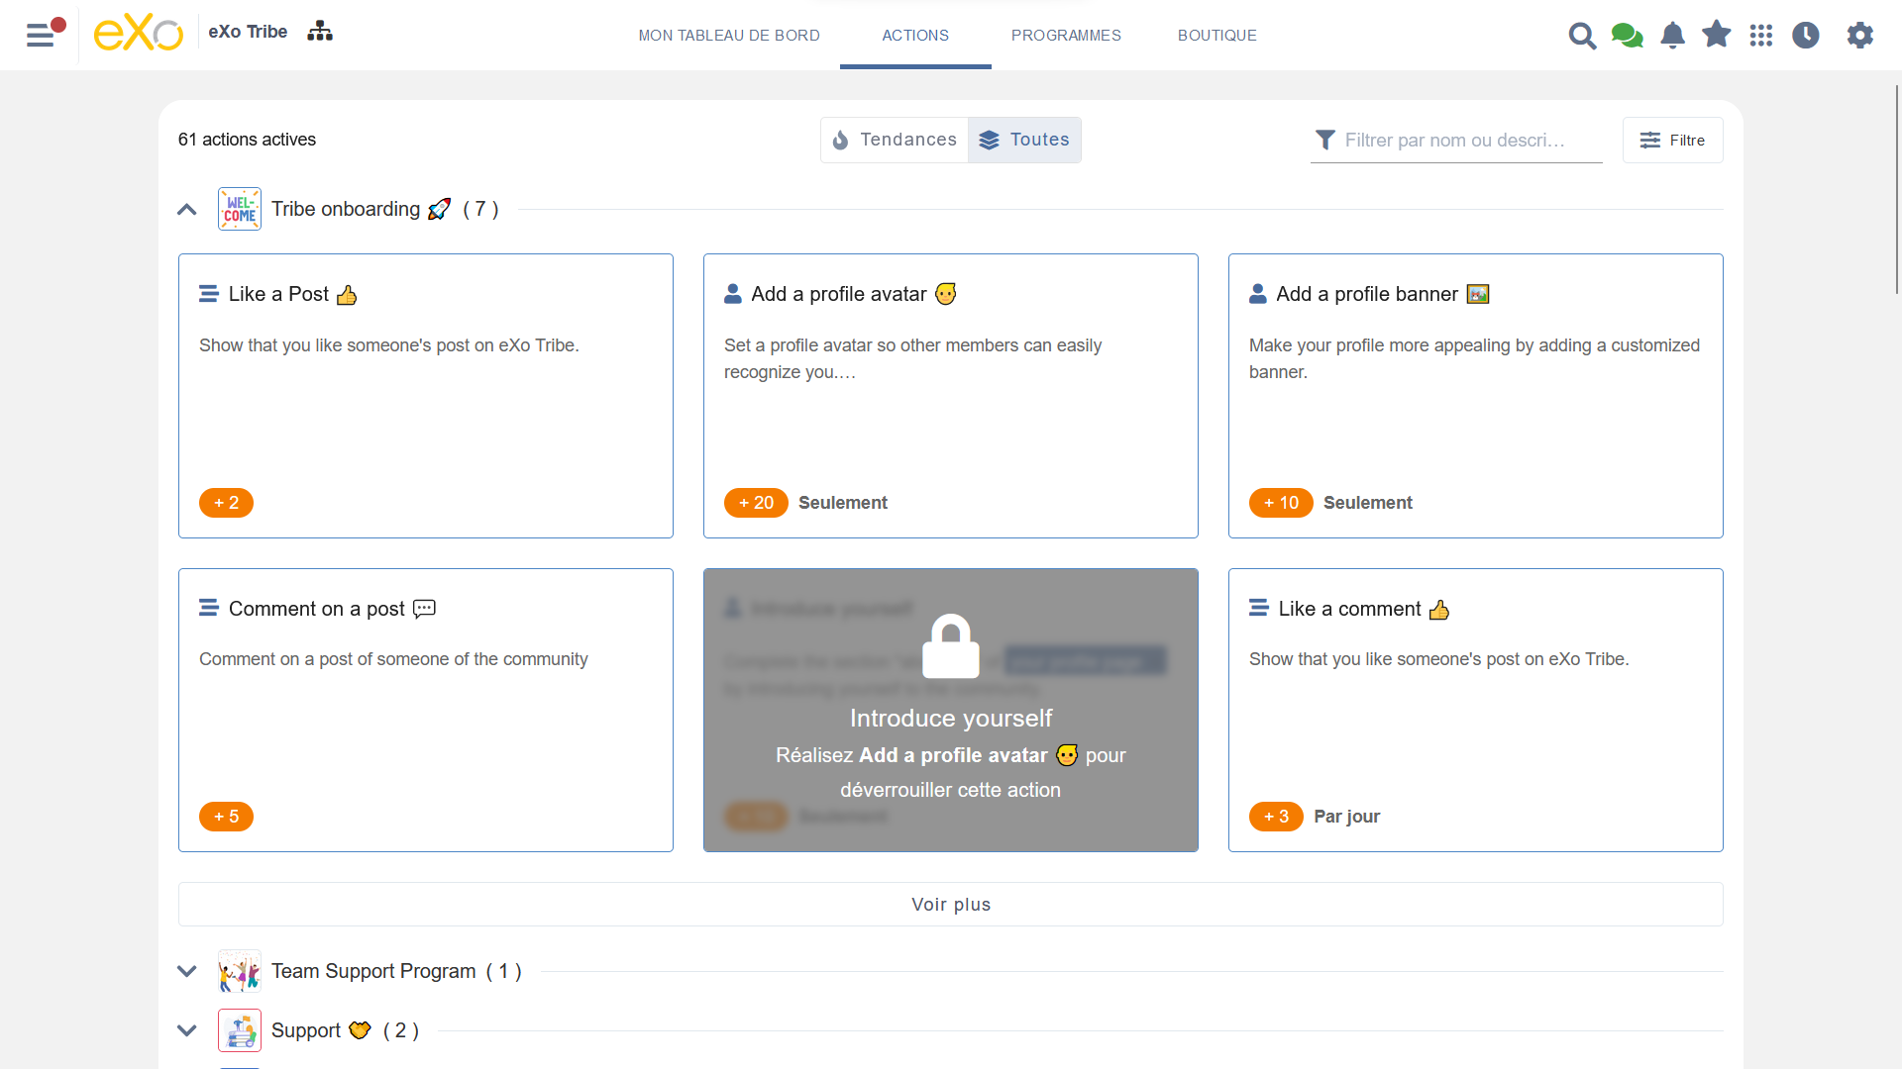Click the clock icon in top bar
The height and width of the screenshot is (1069, 1902).
1806,36
